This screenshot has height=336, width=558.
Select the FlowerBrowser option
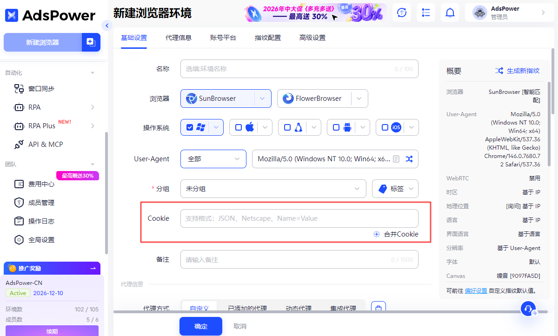[314, 99]
